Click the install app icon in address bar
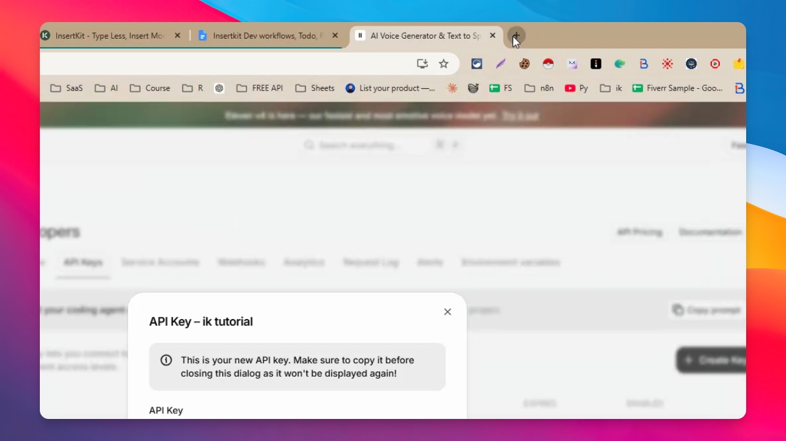This screenshot has height=441, width=786. pos(422,64)
